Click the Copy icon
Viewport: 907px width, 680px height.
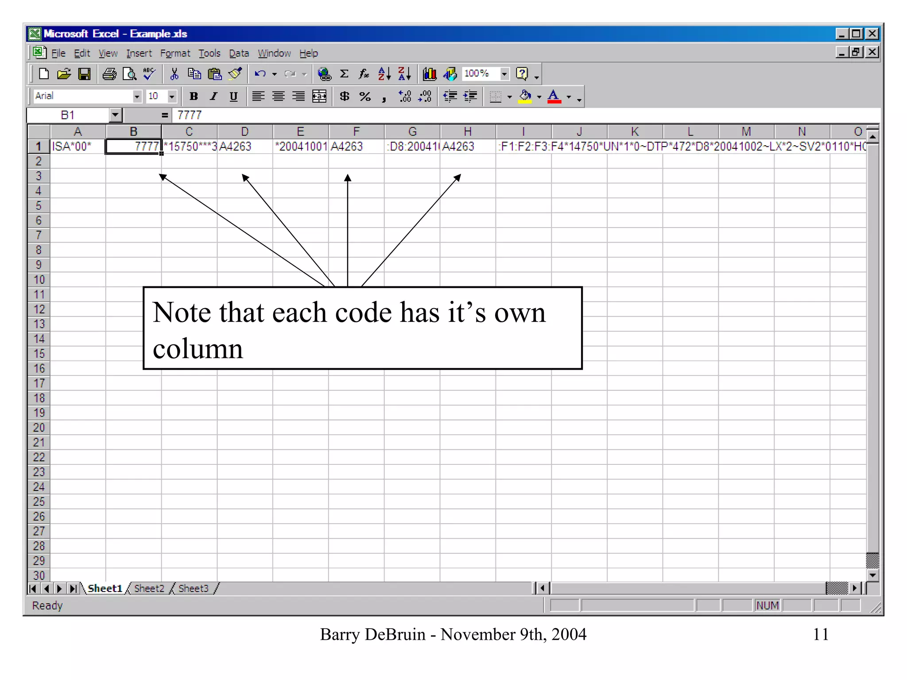(x=194, y=74)
